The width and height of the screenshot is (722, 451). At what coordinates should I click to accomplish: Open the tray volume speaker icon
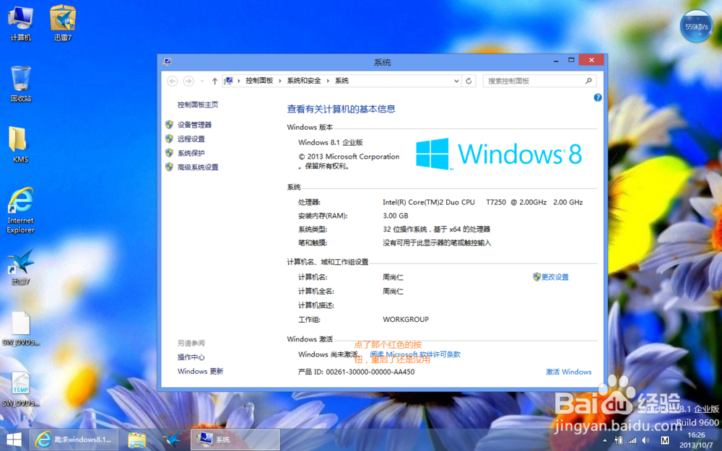tap(645, 440)
